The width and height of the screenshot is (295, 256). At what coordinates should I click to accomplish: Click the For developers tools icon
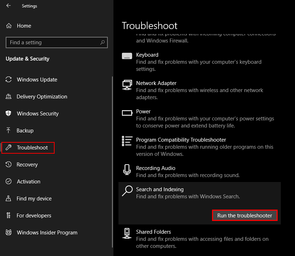[9, 215]
